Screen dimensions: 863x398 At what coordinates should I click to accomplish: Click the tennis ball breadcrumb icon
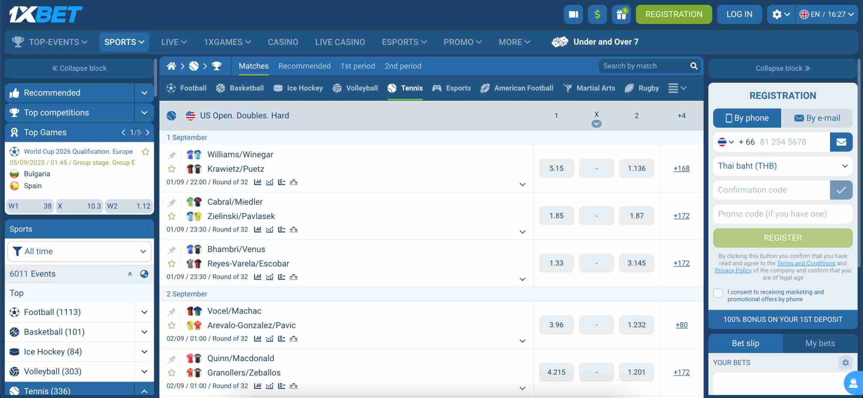coord(194,66)
